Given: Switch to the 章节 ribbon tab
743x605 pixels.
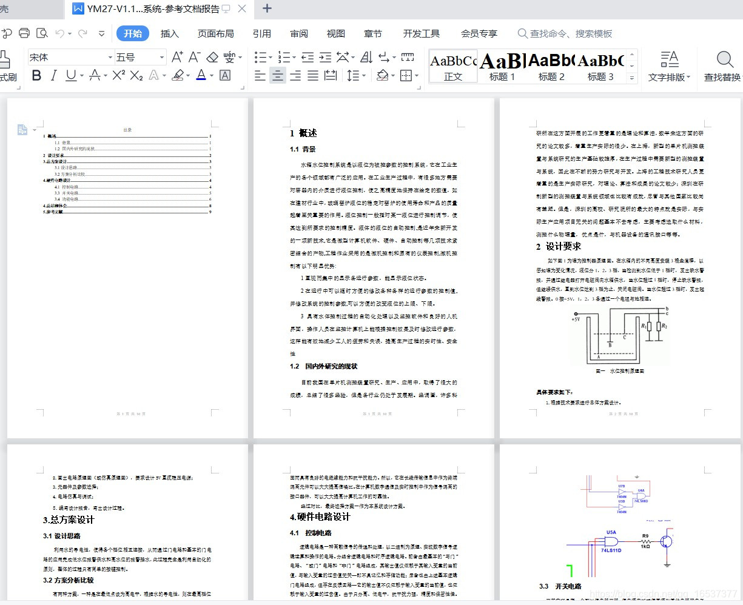Looking at the screenshot, I should pyautogui.click(x=373, y=33).
